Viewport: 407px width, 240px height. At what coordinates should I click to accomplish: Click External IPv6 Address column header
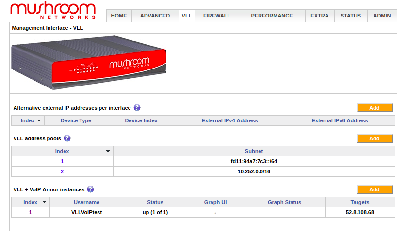tap(340, 120)
